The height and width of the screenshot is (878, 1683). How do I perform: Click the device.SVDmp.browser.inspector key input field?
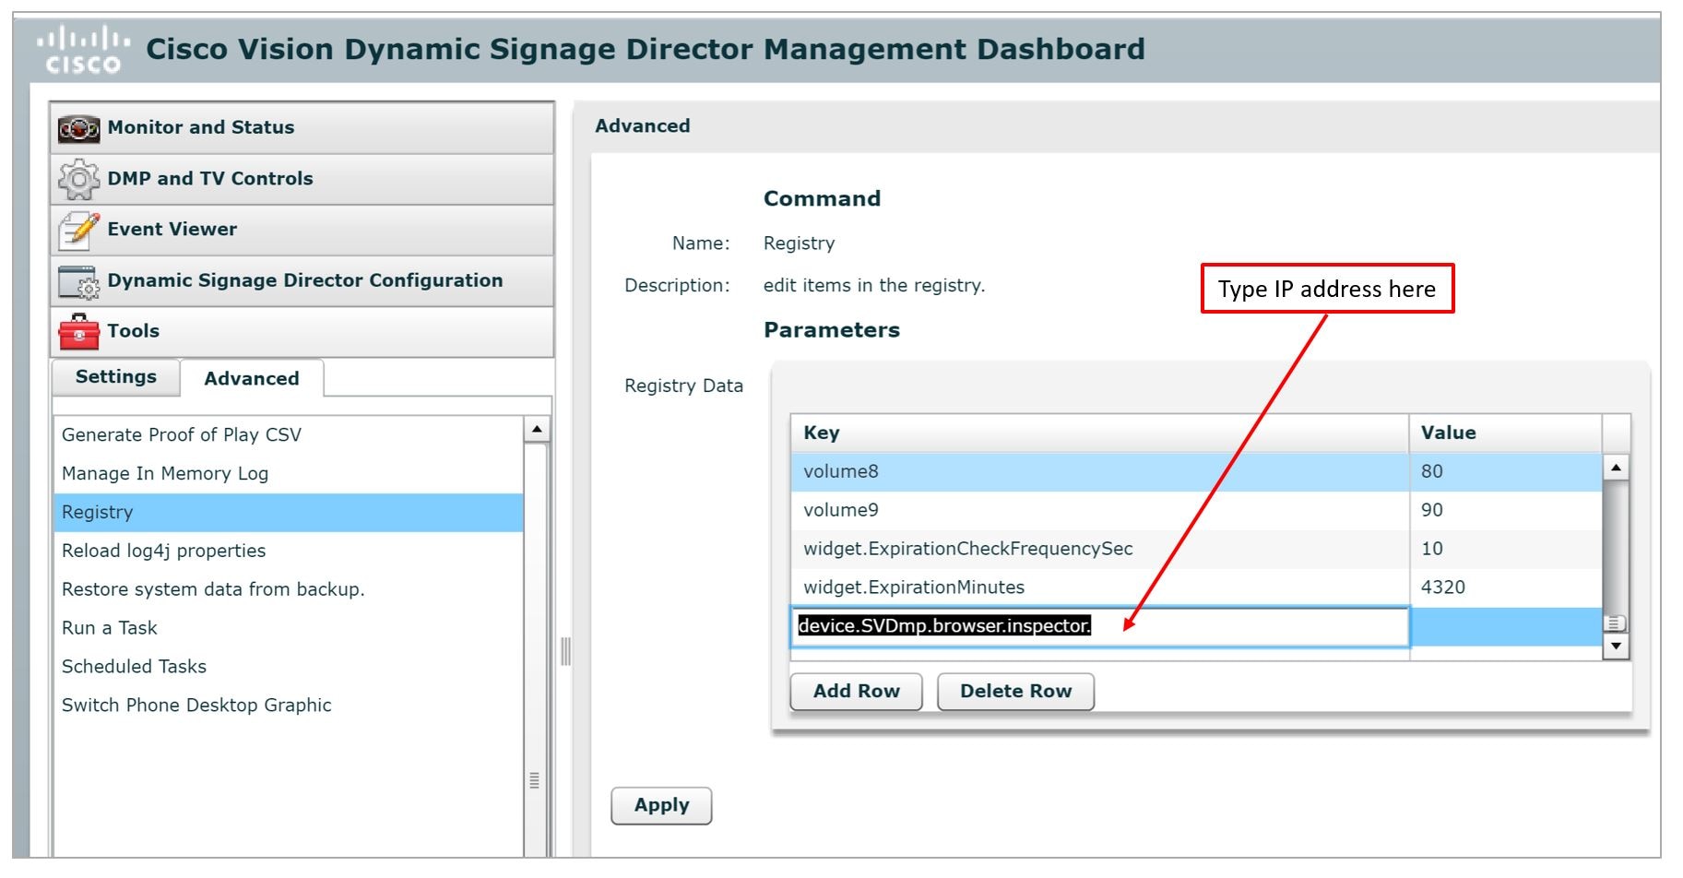tap(1099, 627)
